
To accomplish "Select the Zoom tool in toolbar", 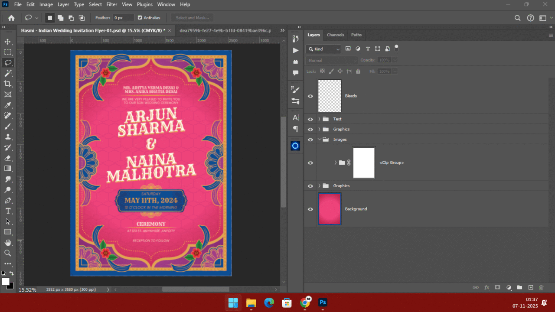I will [x=8, y=253].
